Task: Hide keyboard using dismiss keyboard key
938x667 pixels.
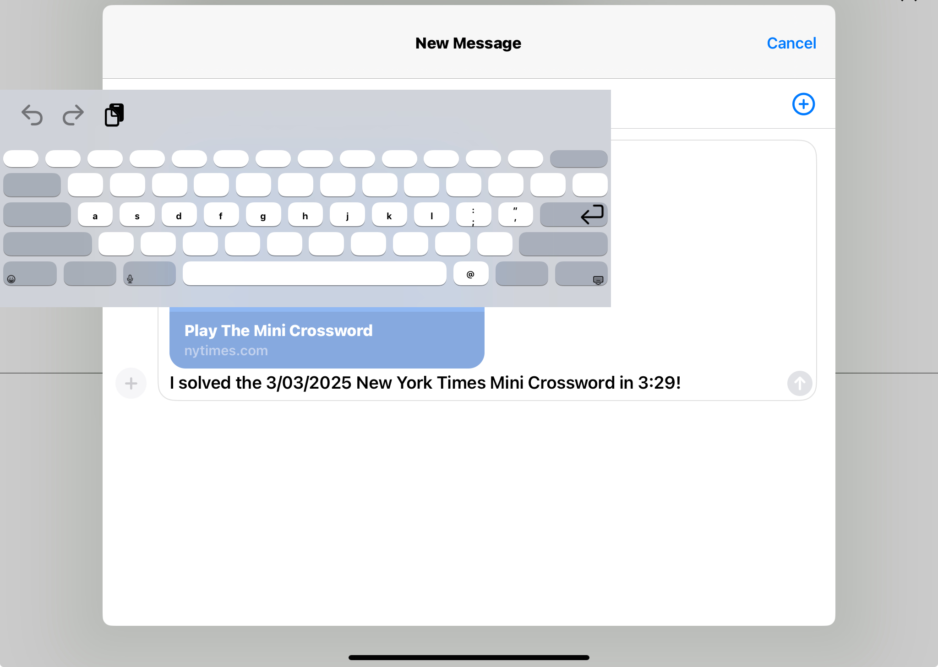Action: point(581,274)
